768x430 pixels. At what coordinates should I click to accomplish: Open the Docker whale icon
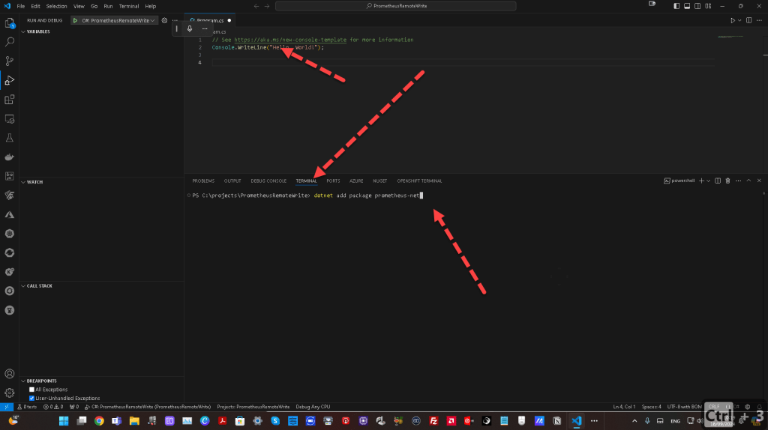click(x=9, y=157)
